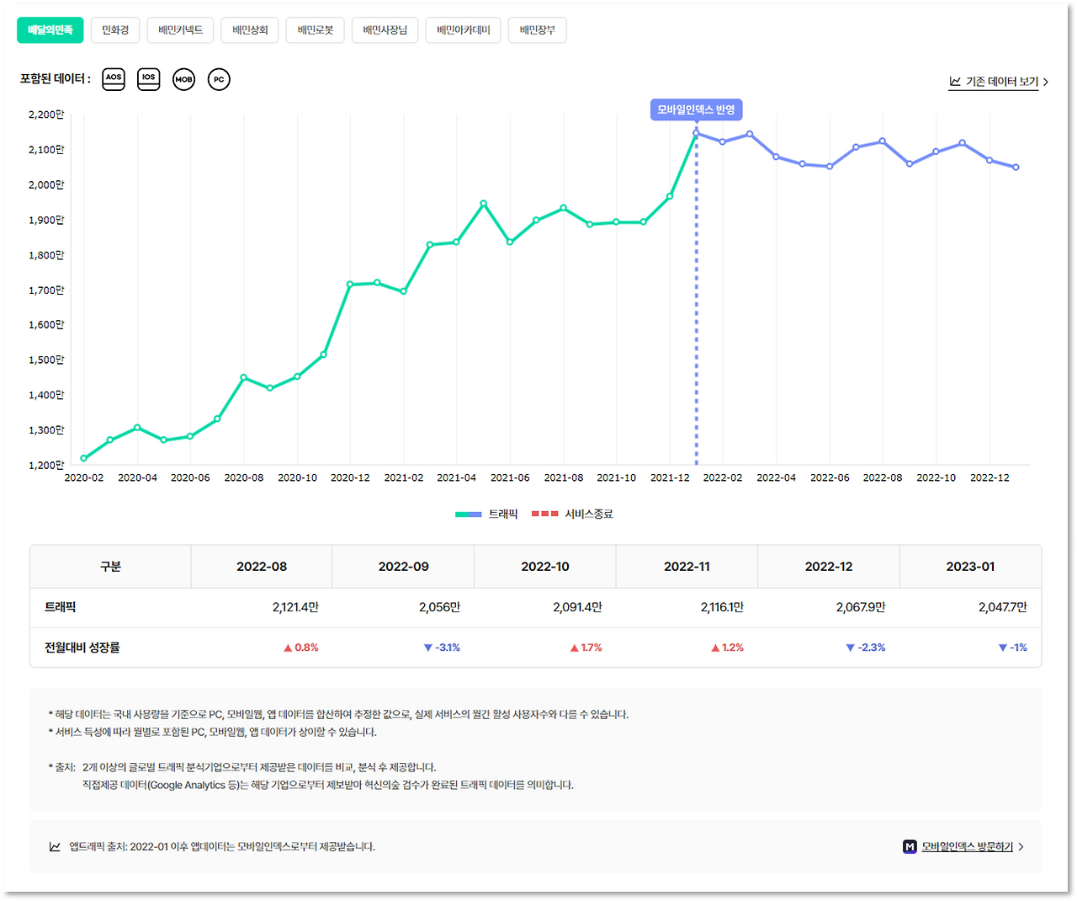The height and width of the screenshot is (901, 1077).
Task: Click the first chart data point at 2020-02
Action: pyautogui.click(x=84, y=458)
